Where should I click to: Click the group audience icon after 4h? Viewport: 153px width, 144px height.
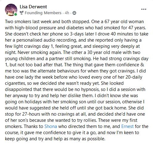(74, 13)
